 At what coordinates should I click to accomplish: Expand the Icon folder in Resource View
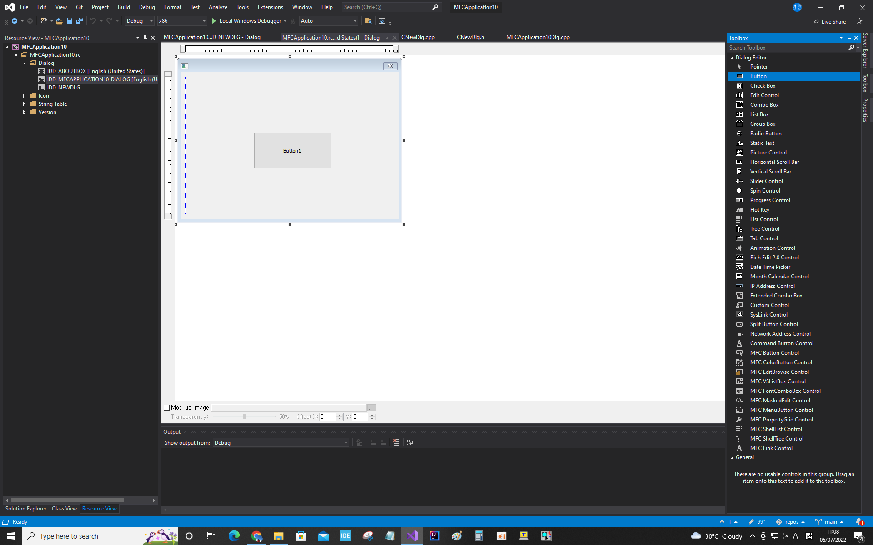click(24, 96)
